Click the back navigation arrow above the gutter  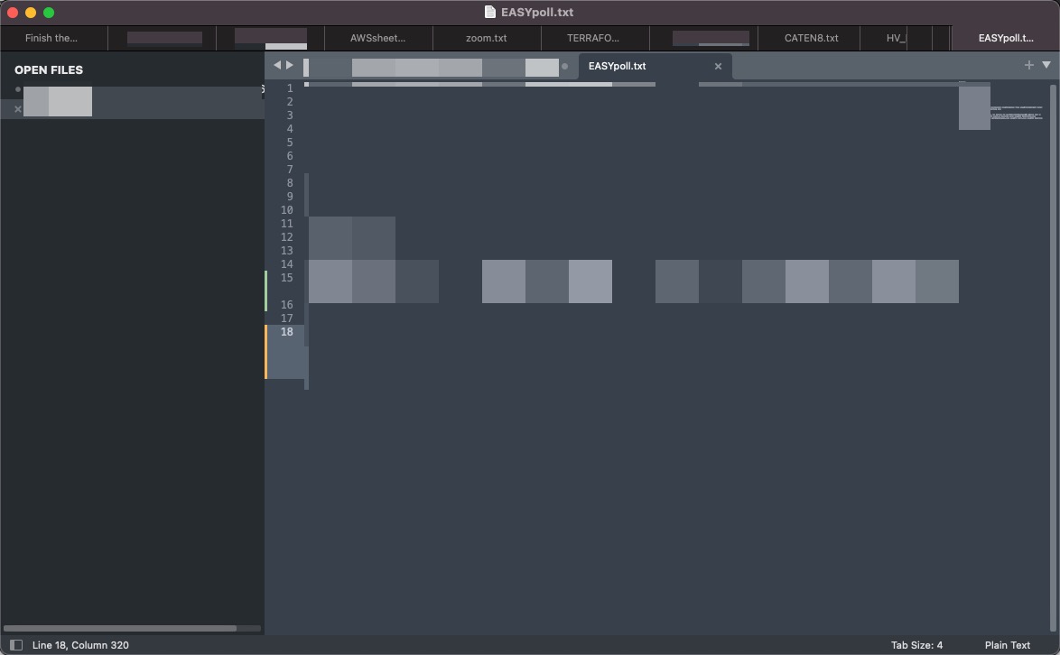[x=277, y=65]
